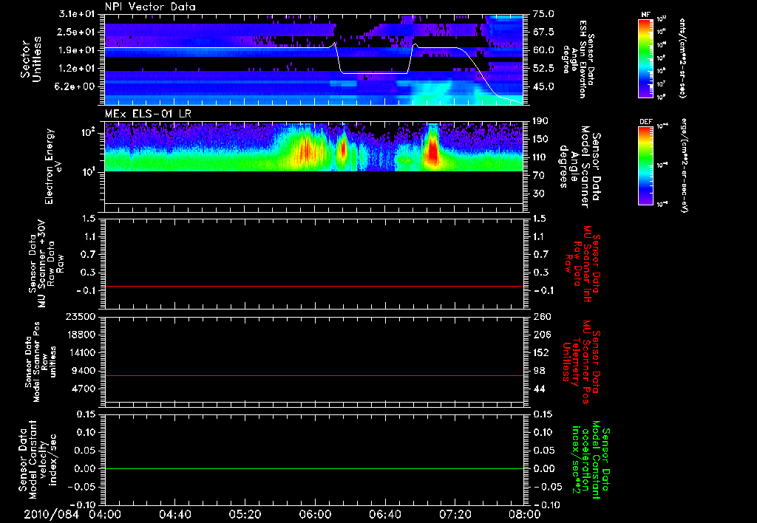Click the '1.9e+01' sector axis value
757x523 pixels.
(x=78, y=50)
